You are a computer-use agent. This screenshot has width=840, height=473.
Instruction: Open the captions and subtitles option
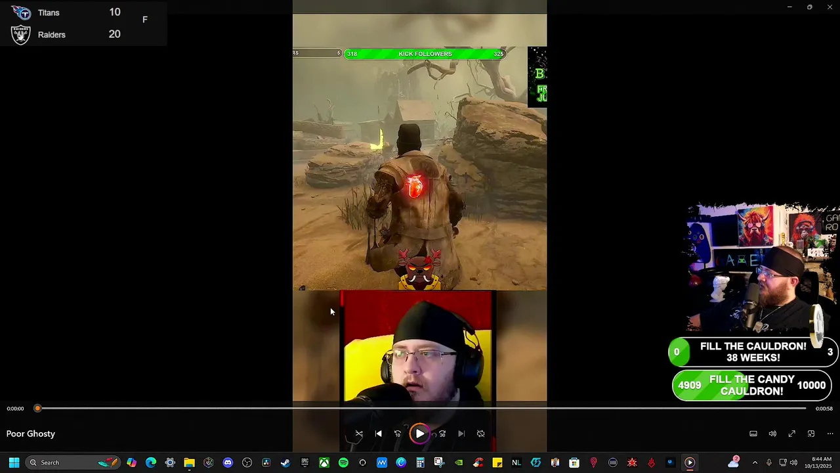[x=753, y=434]
